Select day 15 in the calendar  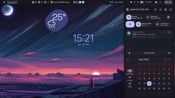(x=159, y=79)
